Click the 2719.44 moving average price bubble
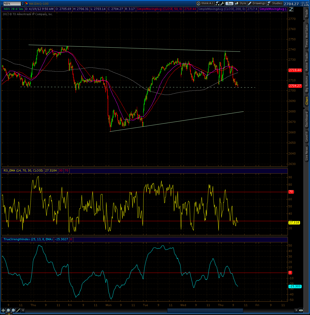Screen dimensions: 310x315 pos(295,70)
